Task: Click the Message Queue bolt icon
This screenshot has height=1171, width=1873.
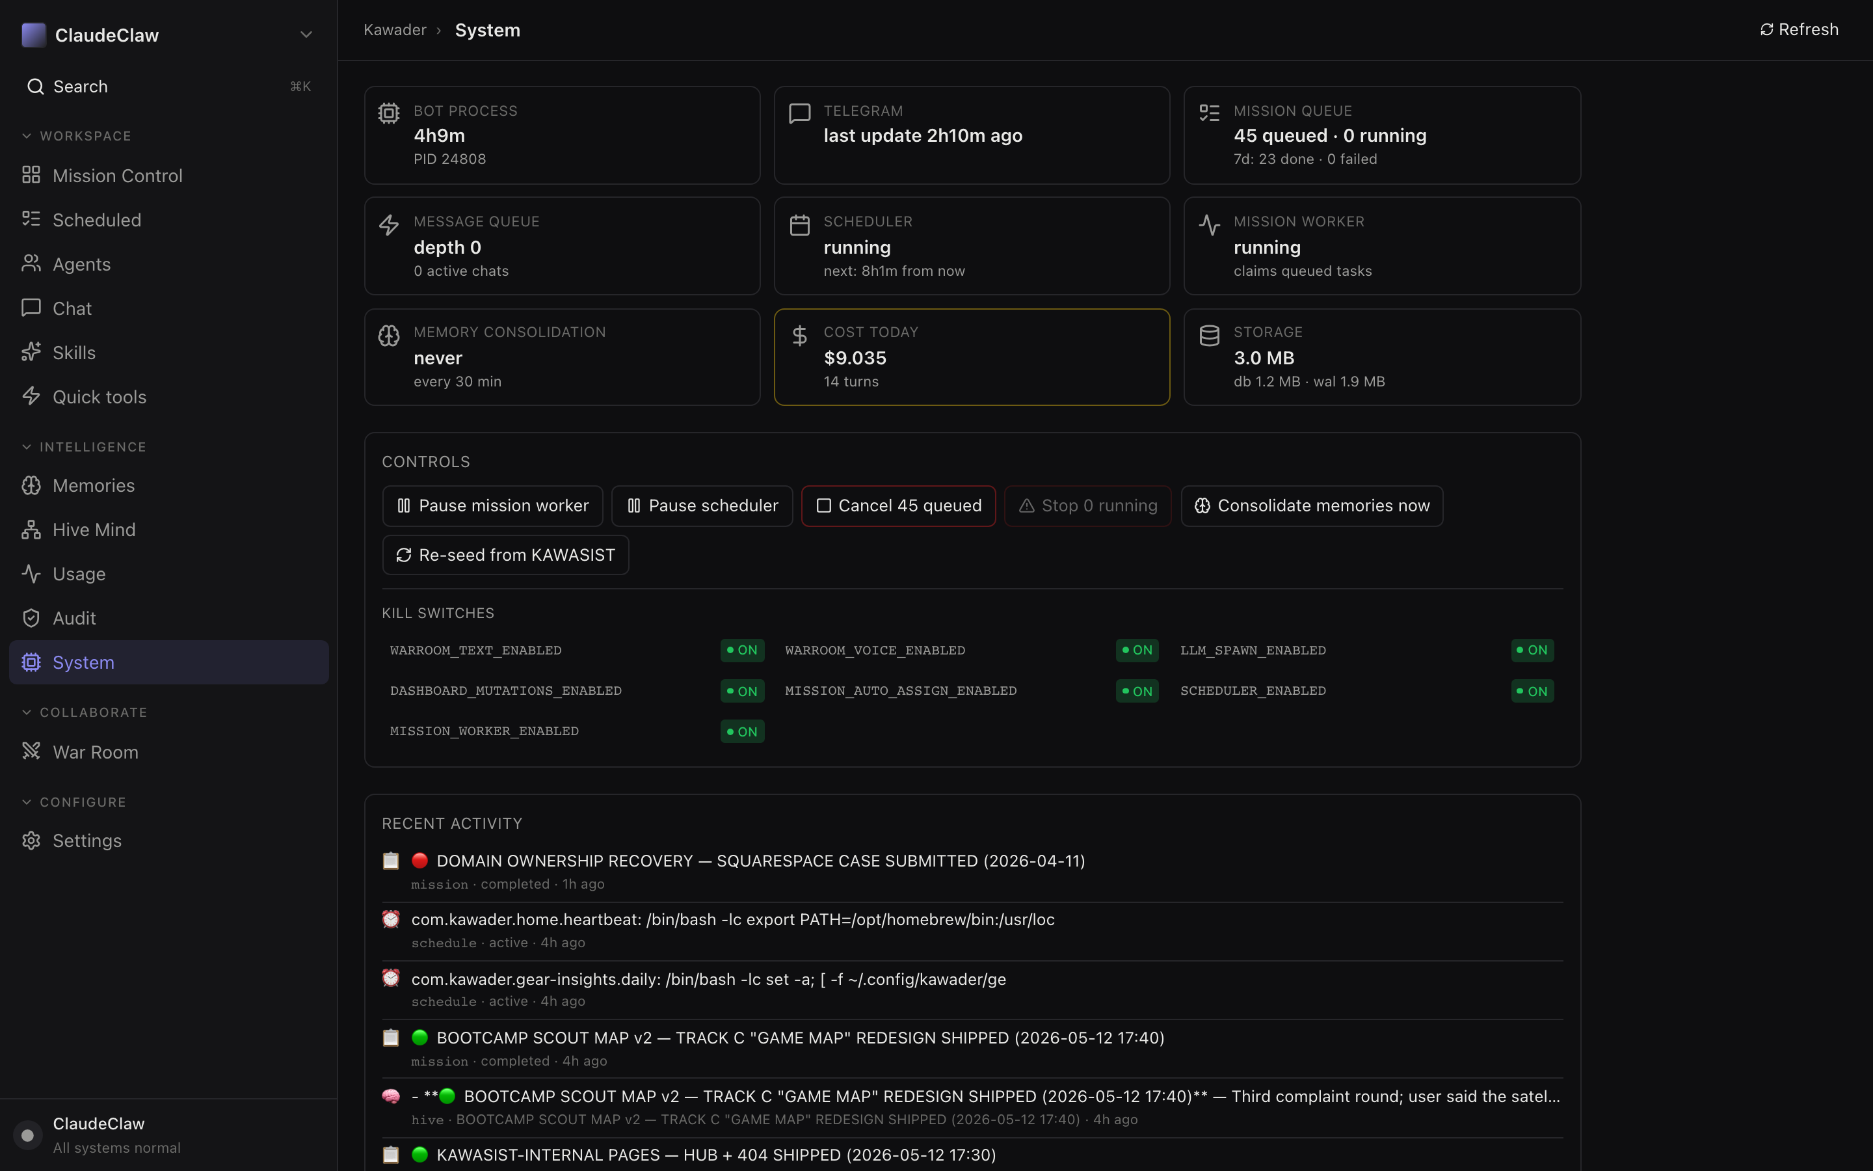Action: pyautogui.click(x=388, y=224)
